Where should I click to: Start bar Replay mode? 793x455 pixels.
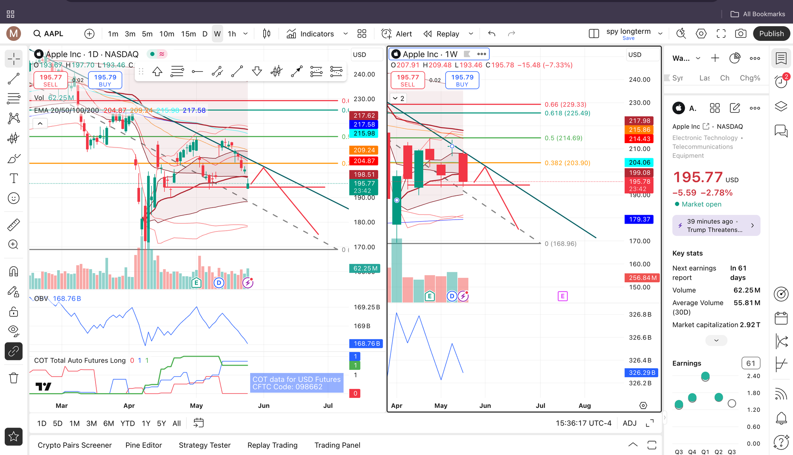click(441, 34)
